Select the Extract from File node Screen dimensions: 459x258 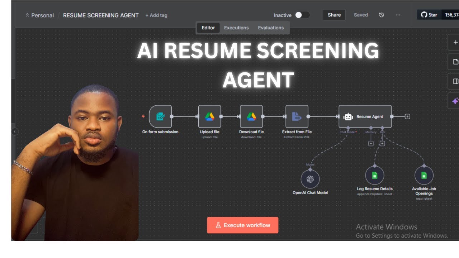pos(297,116)
